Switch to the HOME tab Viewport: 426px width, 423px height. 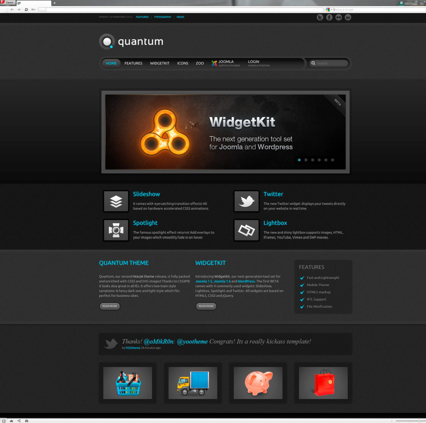click(x=111, y=63)
